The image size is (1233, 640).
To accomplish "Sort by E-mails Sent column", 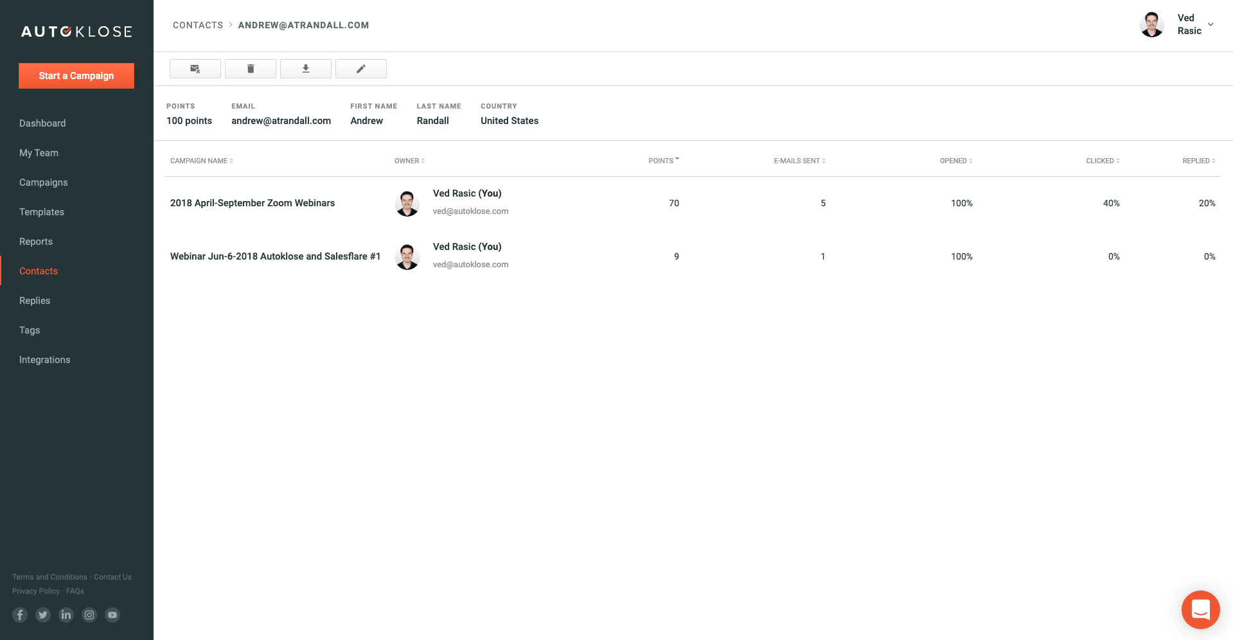I will 799,161.
